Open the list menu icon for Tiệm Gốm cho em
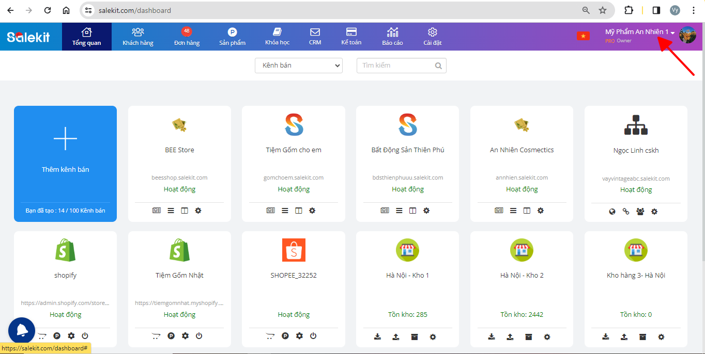The height and width of the screenshot is (354, 705). [285, 211]
